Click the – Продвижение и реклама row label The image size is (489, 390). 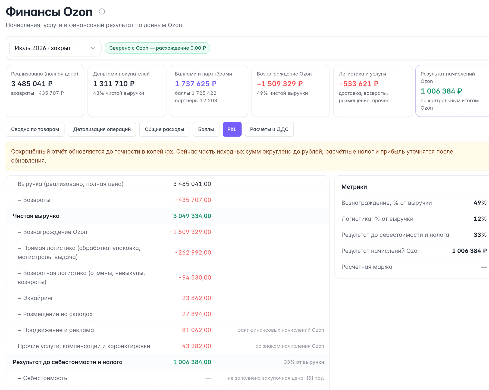pos(56,330)
